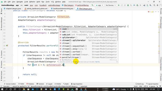Open the Project tool window
This screenshot has height=91, width=162.
coord(1,11)
